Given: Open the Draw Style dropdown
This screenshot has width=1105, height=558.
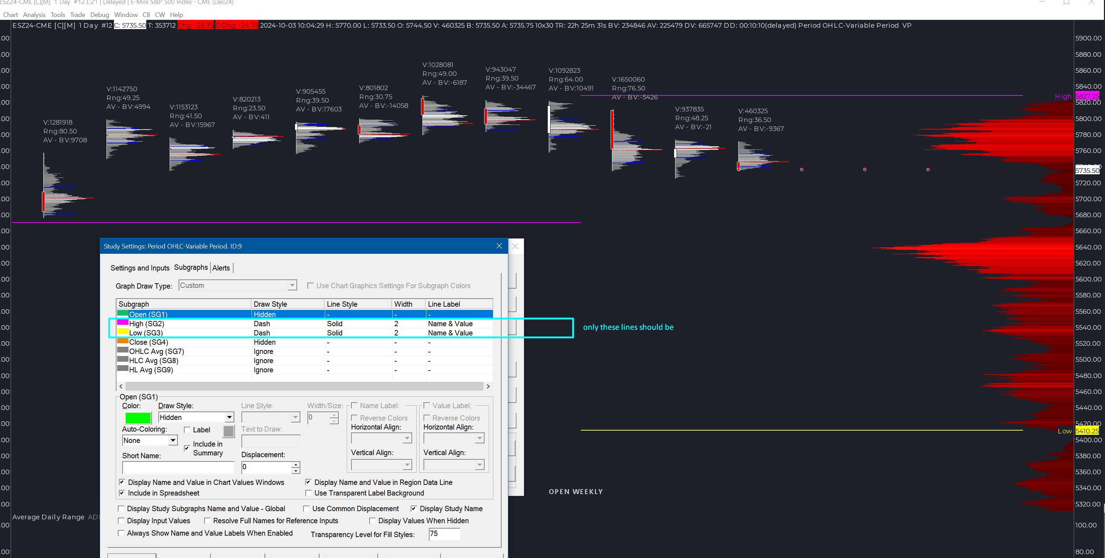Looking at the screenshot, I should (229, 417).
